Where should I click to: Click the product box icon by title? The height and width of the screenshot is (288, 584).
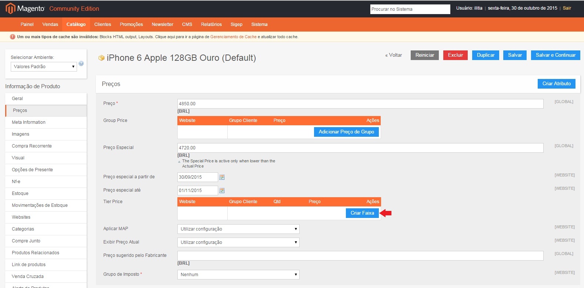coord(101,58)
